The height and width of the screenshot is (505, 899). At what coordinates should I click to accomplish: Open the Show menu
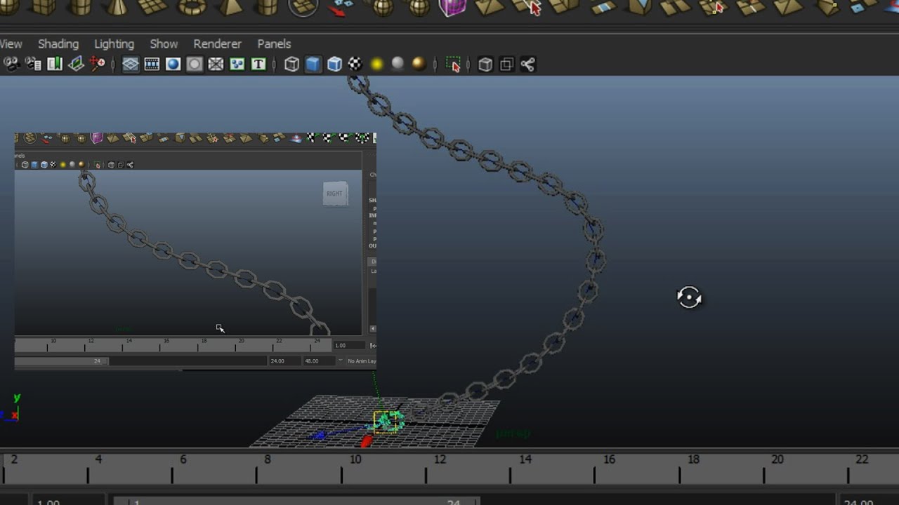click(x=164, y=43)
